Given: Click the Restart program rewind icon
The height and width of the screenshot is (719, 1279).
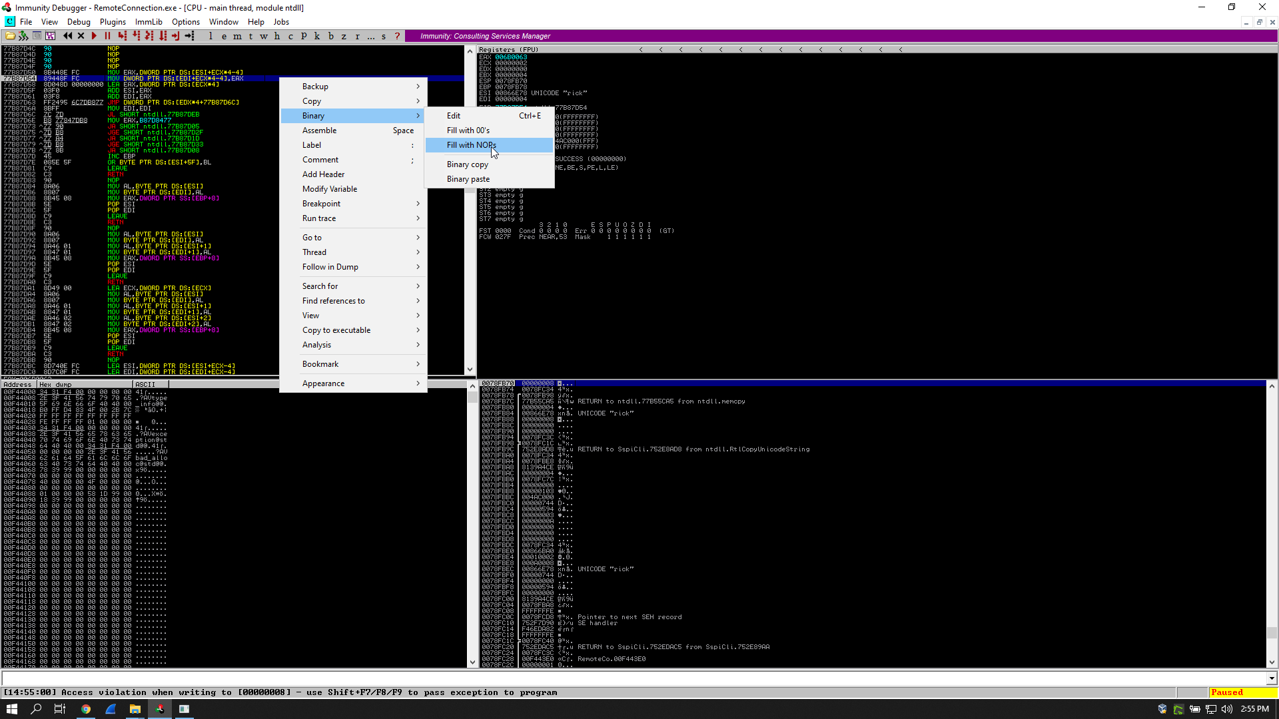Looking at the screenshot, I should [x=67, y=36].
